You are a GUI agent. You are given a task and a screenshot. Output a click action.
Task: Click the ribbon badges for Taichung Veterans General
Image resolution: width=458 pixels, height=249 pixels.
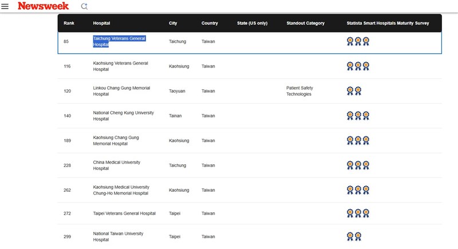(358, 41)
